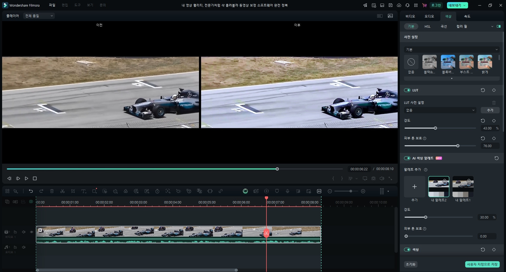Select the 내 팔레트1 thumbnail
The image size is (506, 272).
pyautogui.click(x=463, y=187)
